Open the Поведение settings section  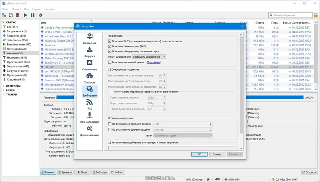(x=90, y=39)
